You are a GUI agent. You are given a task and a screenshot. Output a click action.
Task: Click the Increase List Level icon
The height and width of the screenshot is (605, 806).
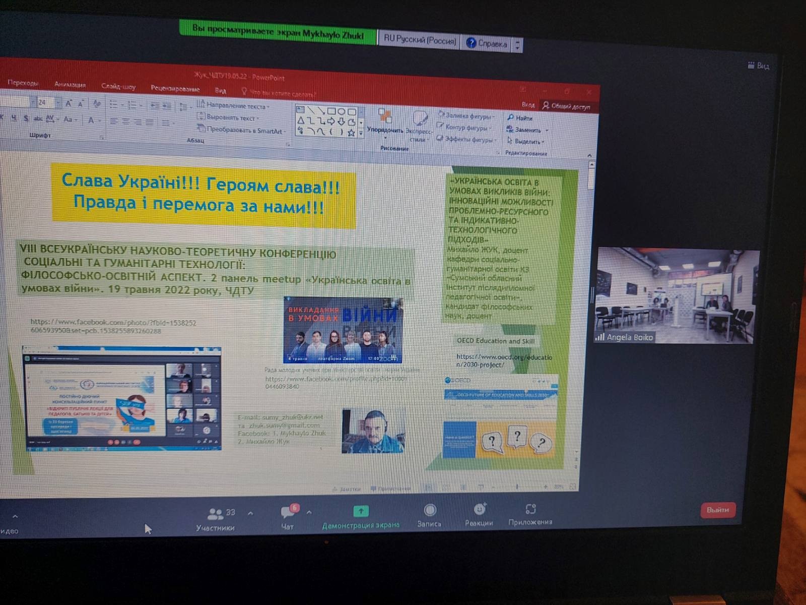coord(167,106)
